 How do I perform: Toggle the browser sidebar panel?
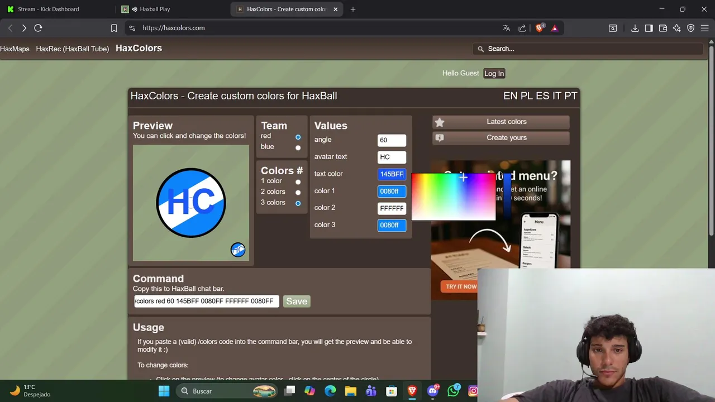pyautogui.click(x=649, y=28)
